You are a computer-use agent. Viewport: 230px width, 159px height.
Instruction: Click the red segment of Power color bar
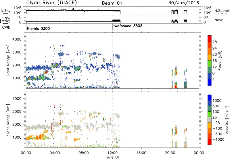[210, 38]
